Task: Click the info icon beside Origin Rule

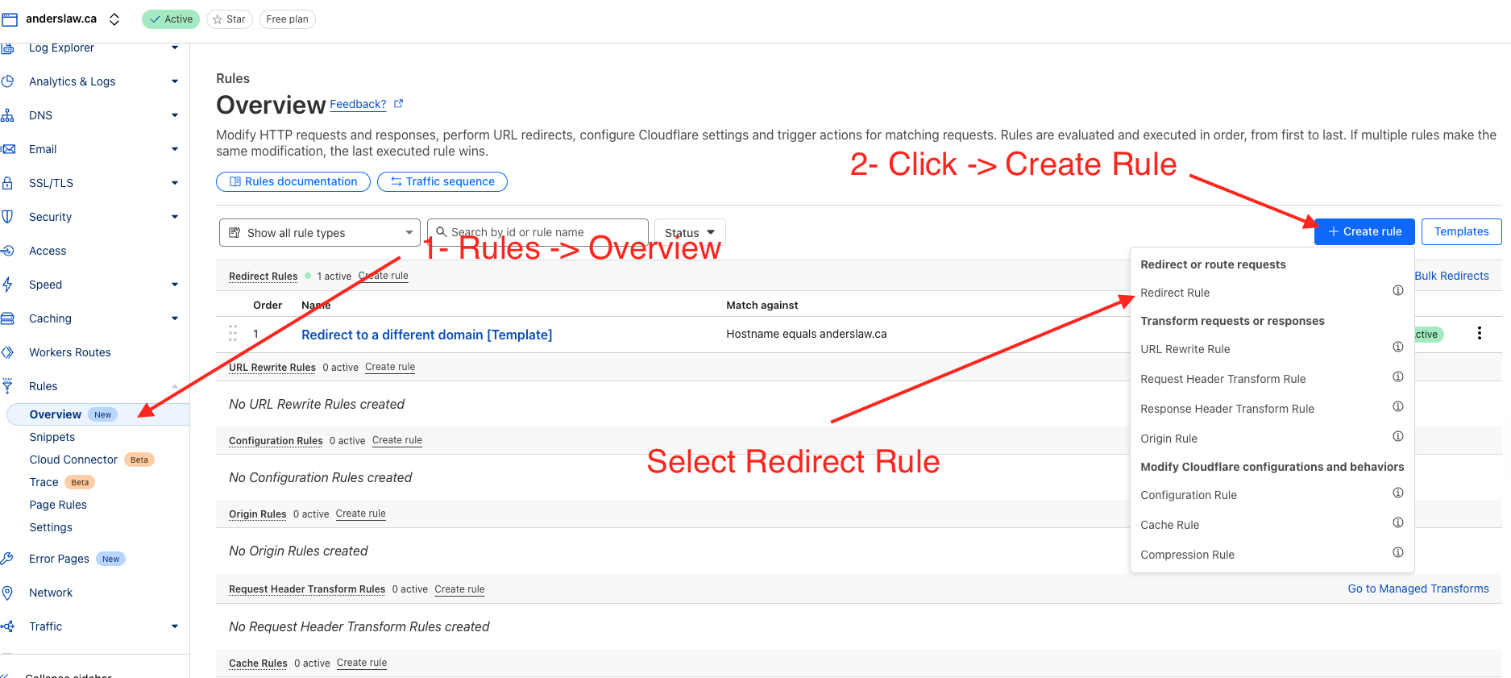Action: pos(1398,437)
